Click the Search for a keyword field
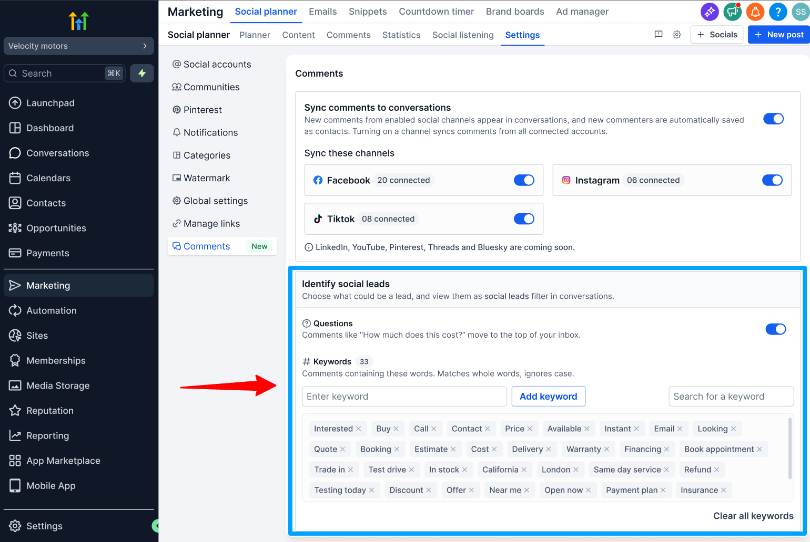This screenshot has width=810, height=542. [x=731, y=397]
